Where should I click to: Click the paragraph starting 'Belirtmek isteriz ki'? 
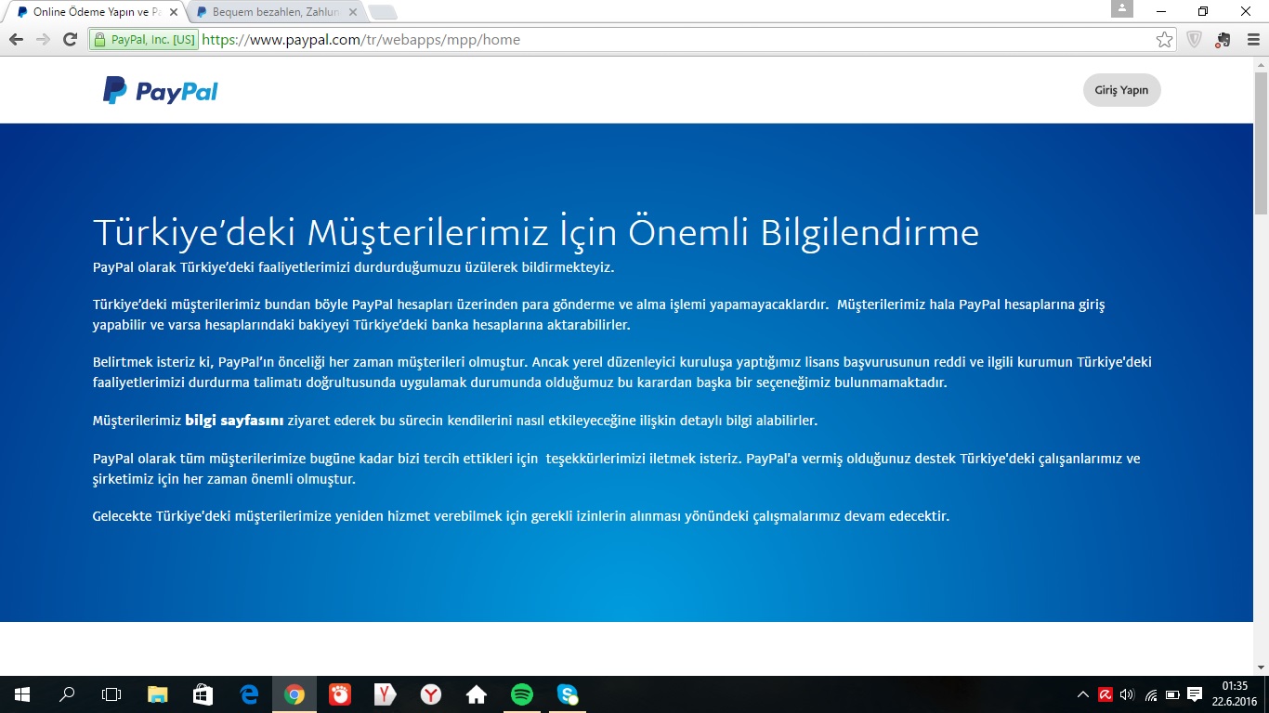click(622, 372)
